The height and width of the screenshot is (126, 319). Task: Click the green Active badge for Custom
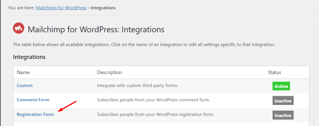coord(281,86)
